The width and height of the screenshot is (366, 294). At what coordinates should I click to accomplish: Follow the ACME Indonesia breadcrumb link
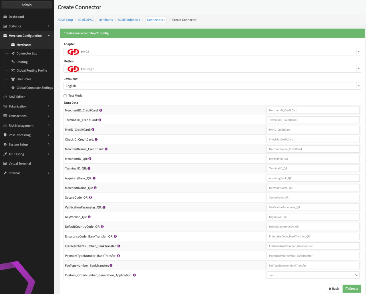pyautogui.click(x=129, y=20)
